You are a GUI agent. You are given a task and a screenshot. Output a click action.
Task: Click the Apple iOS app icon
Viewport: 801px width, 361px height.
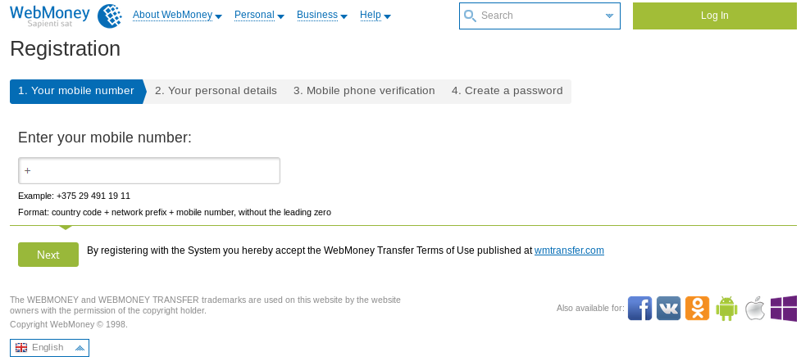[754, 308]
